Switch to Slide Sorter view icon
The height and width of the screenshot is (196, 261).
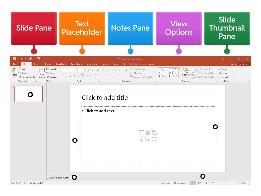(200, 183)
